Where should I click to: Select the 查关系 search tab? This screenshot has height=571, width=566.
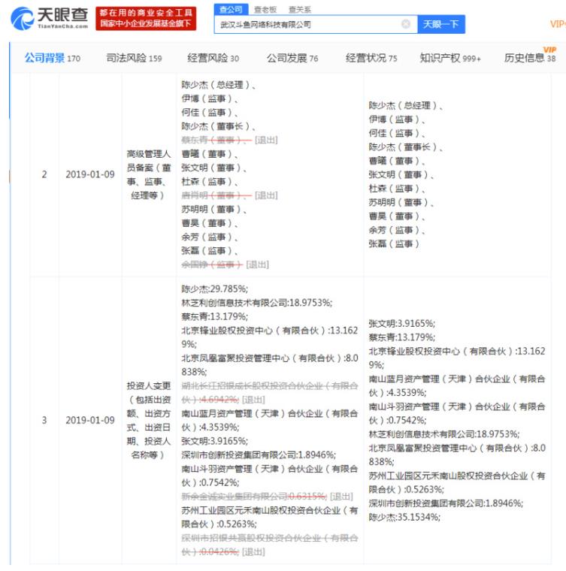click(299, 10)
